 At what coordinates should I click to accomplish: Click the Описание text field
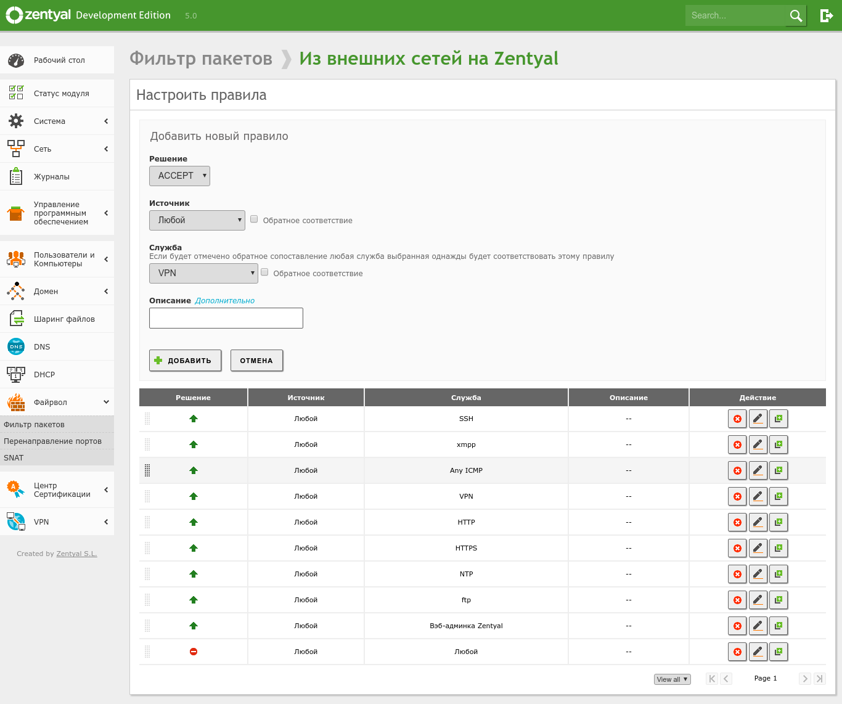226,318
